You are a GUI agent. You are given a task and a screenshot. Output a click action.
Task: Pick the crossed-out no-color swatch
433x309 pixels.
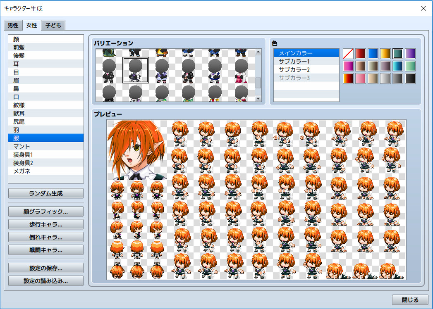349,53
